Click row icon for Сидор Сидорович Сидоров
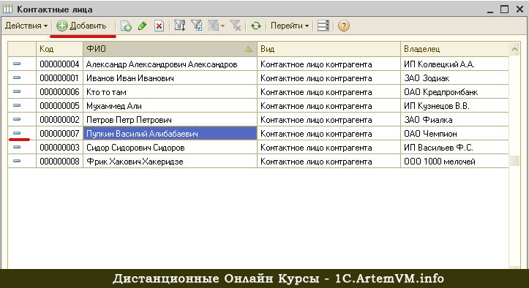The image size is (529, 288). [17, 147]
